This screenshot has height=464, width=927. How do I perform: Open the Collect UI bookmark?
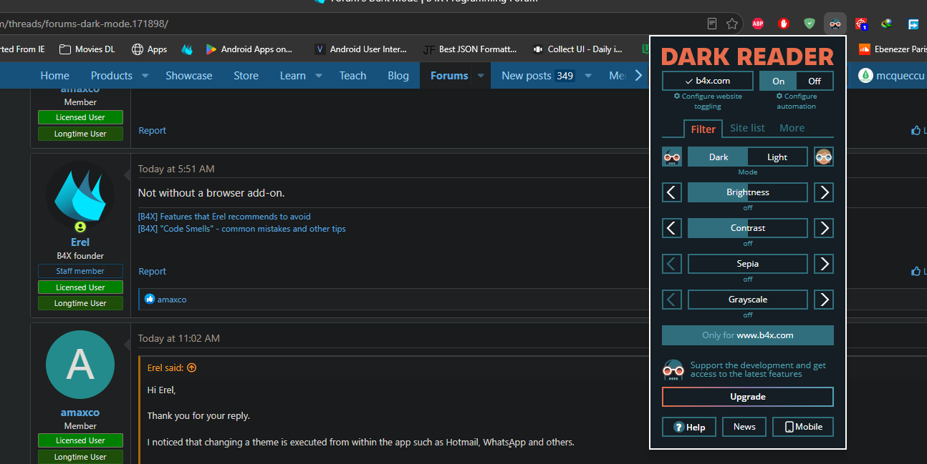[577, 49]
